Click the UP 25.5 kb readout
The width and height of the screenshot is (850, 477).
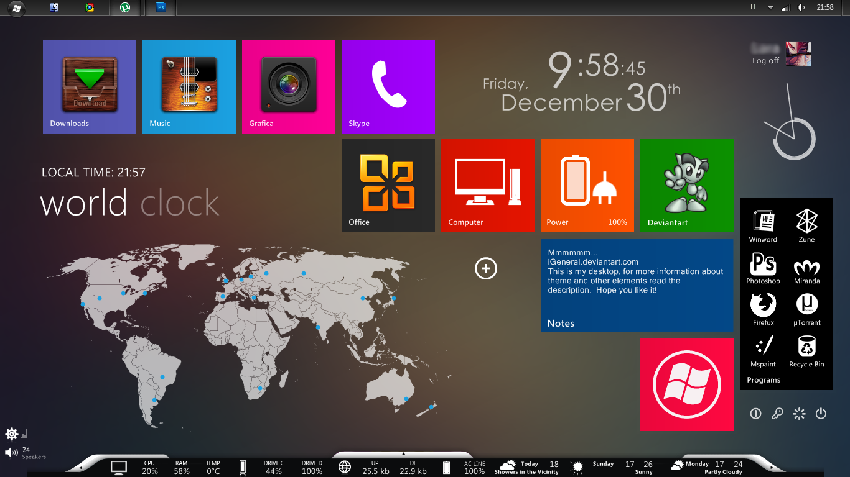(x=376, y=468)
